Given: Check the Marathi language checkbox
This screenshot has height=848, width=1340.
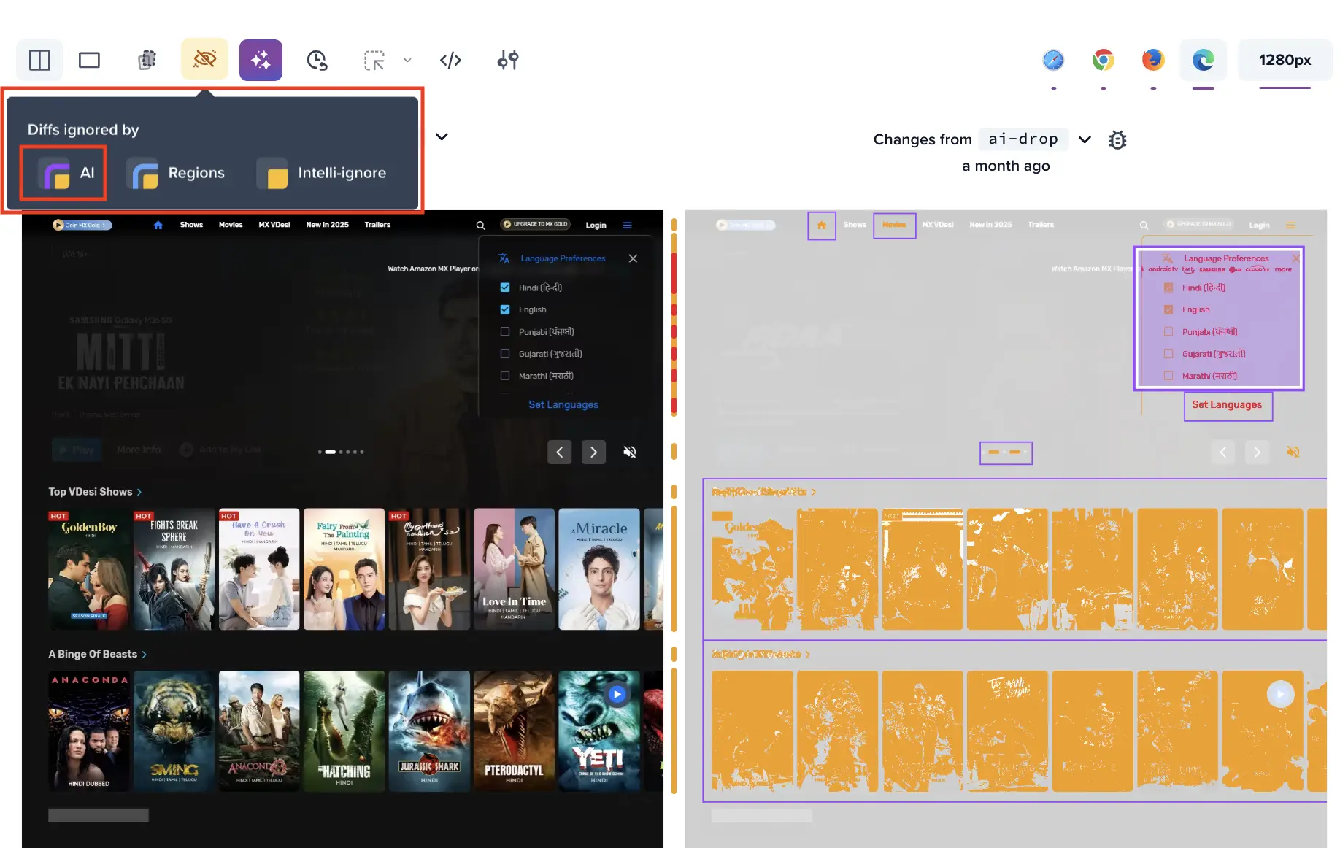Looking at the screenshot, I should 505,376.
